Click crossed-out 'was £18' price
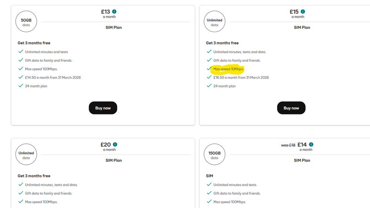This screenshot has width=370, height=208. tap(288, 145)
